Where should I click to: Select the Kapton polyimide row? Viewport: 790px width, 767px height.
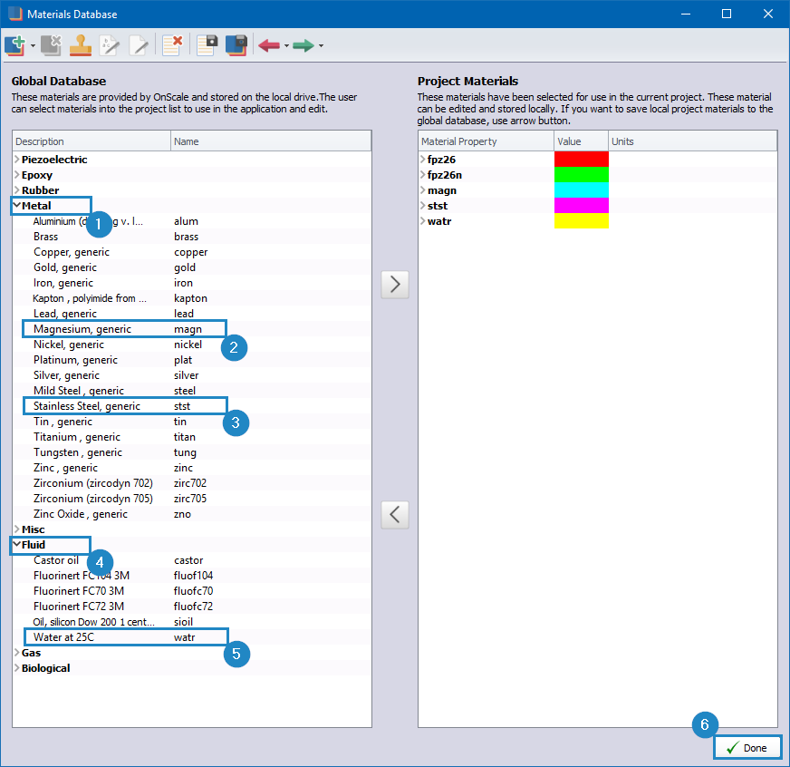192,298
